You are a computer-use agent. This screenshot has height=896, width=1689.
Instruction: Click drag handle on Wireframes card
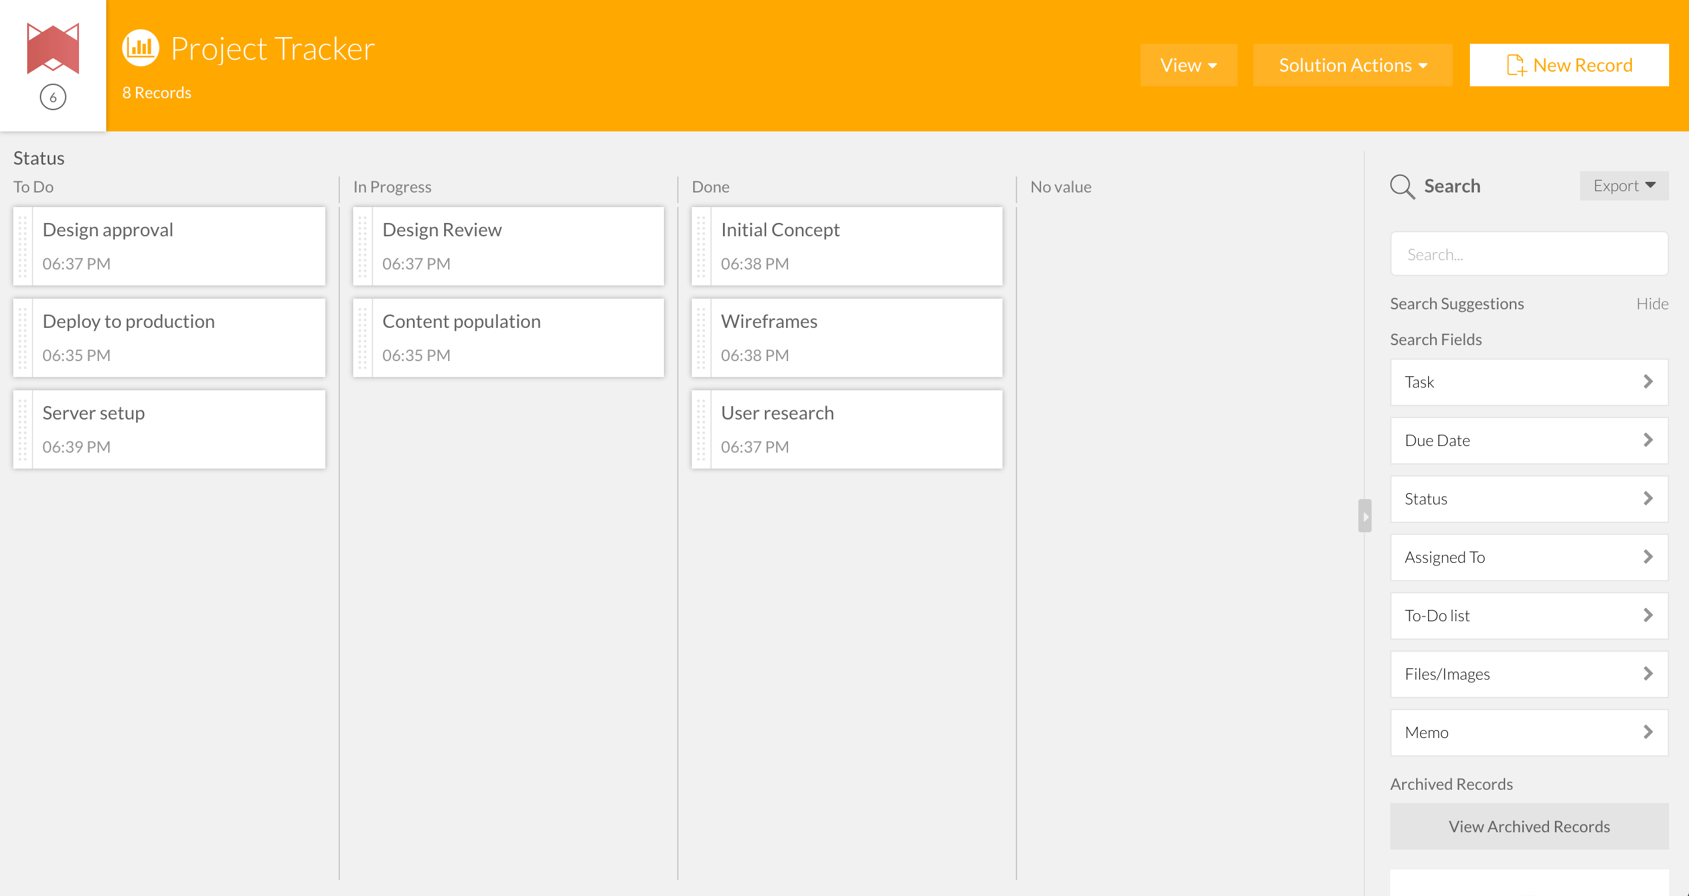[x=701, y=338]
